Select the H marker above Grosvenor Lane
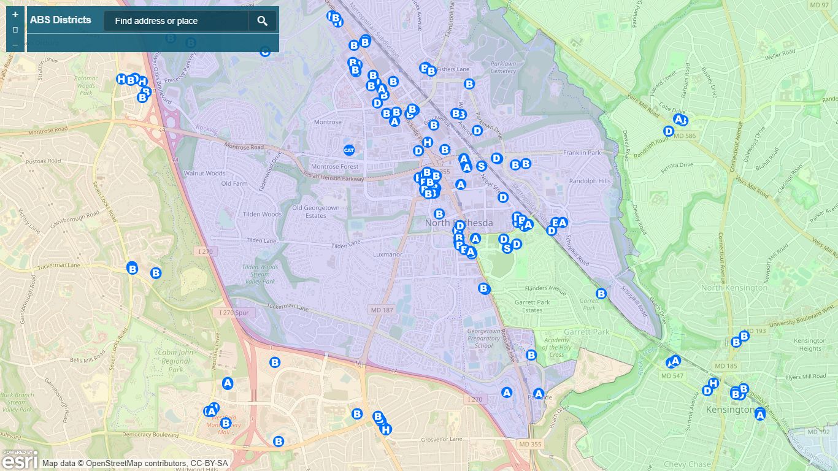The height and width of the screenshot is (471, 838). [x=385, y=429]
